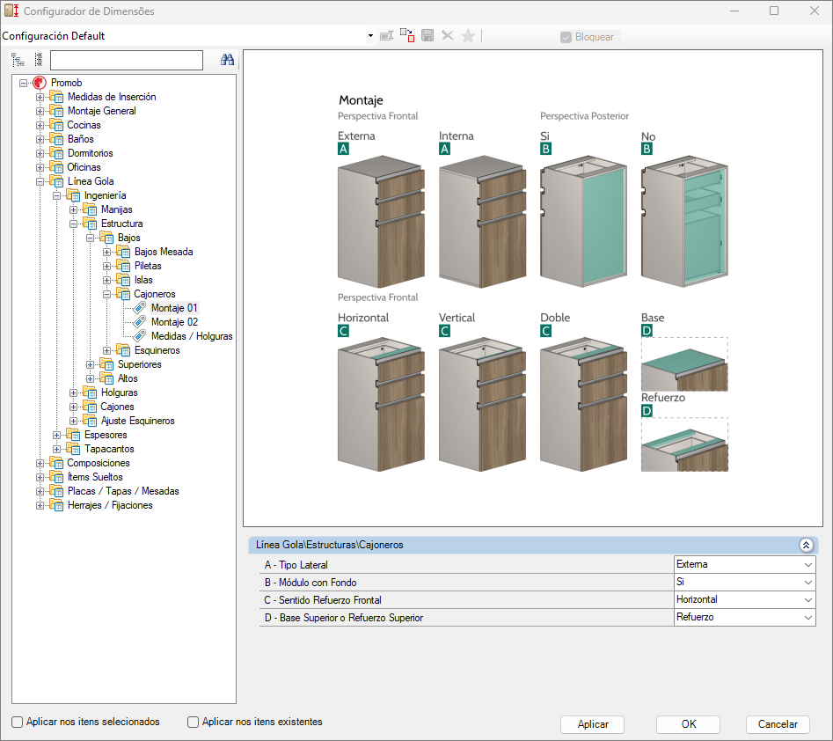This screenshot has height=741, width=833.
Task: Click the expand tree icon above the list
Action: (x=18, y=60)
